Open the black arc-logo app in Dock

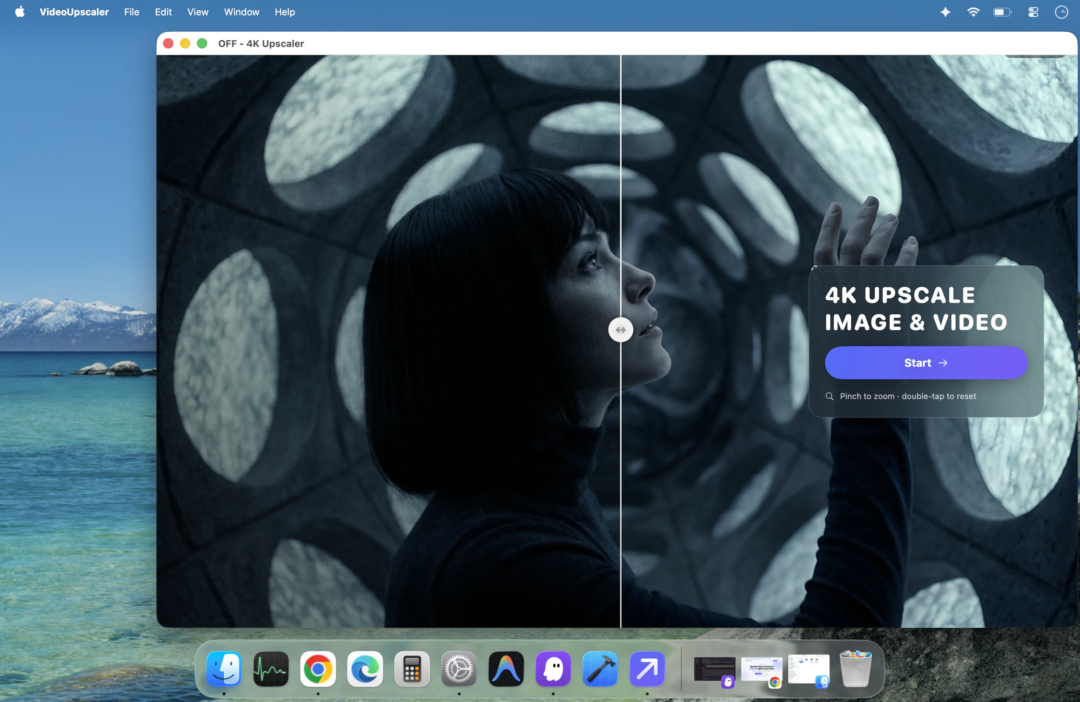click(x=506, y=669)
